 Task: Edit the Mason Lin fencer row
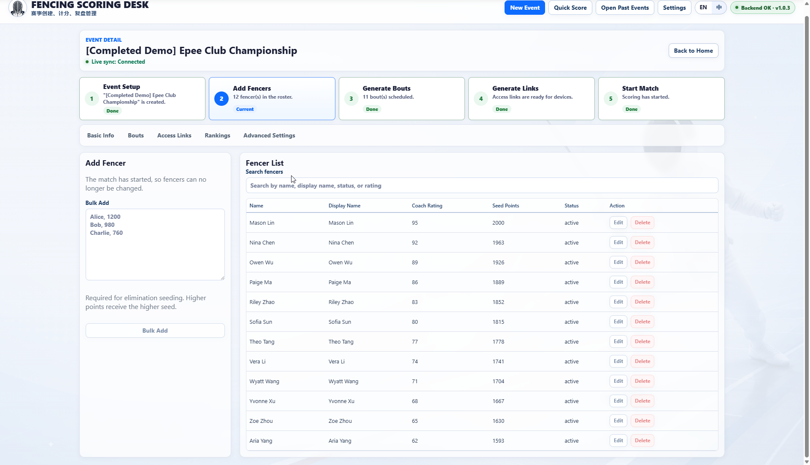click(x=618, y=223)
